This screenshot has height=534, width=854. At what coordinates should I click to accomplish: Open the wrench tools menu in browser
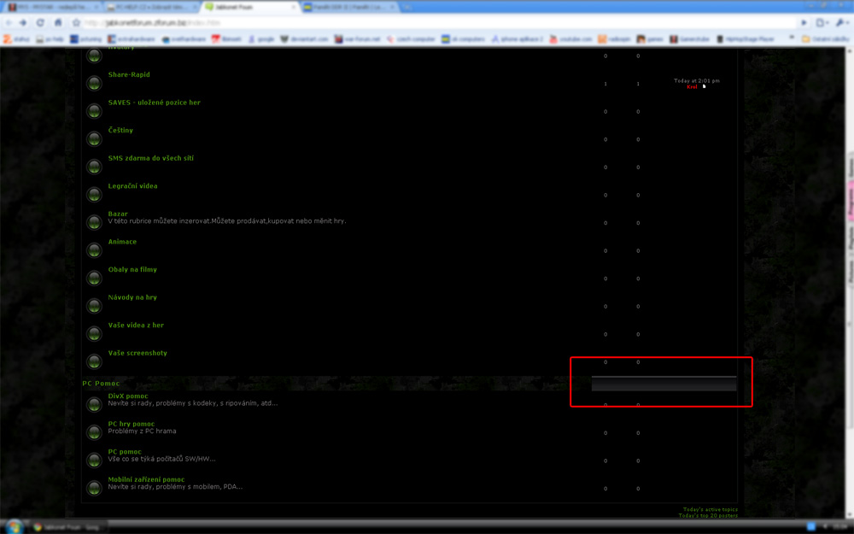tap(839, 23)
